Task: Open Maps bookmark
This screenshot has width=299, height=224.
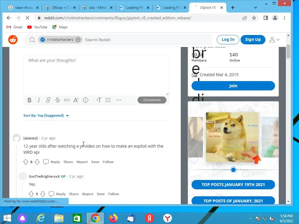Action: (60, 27)
